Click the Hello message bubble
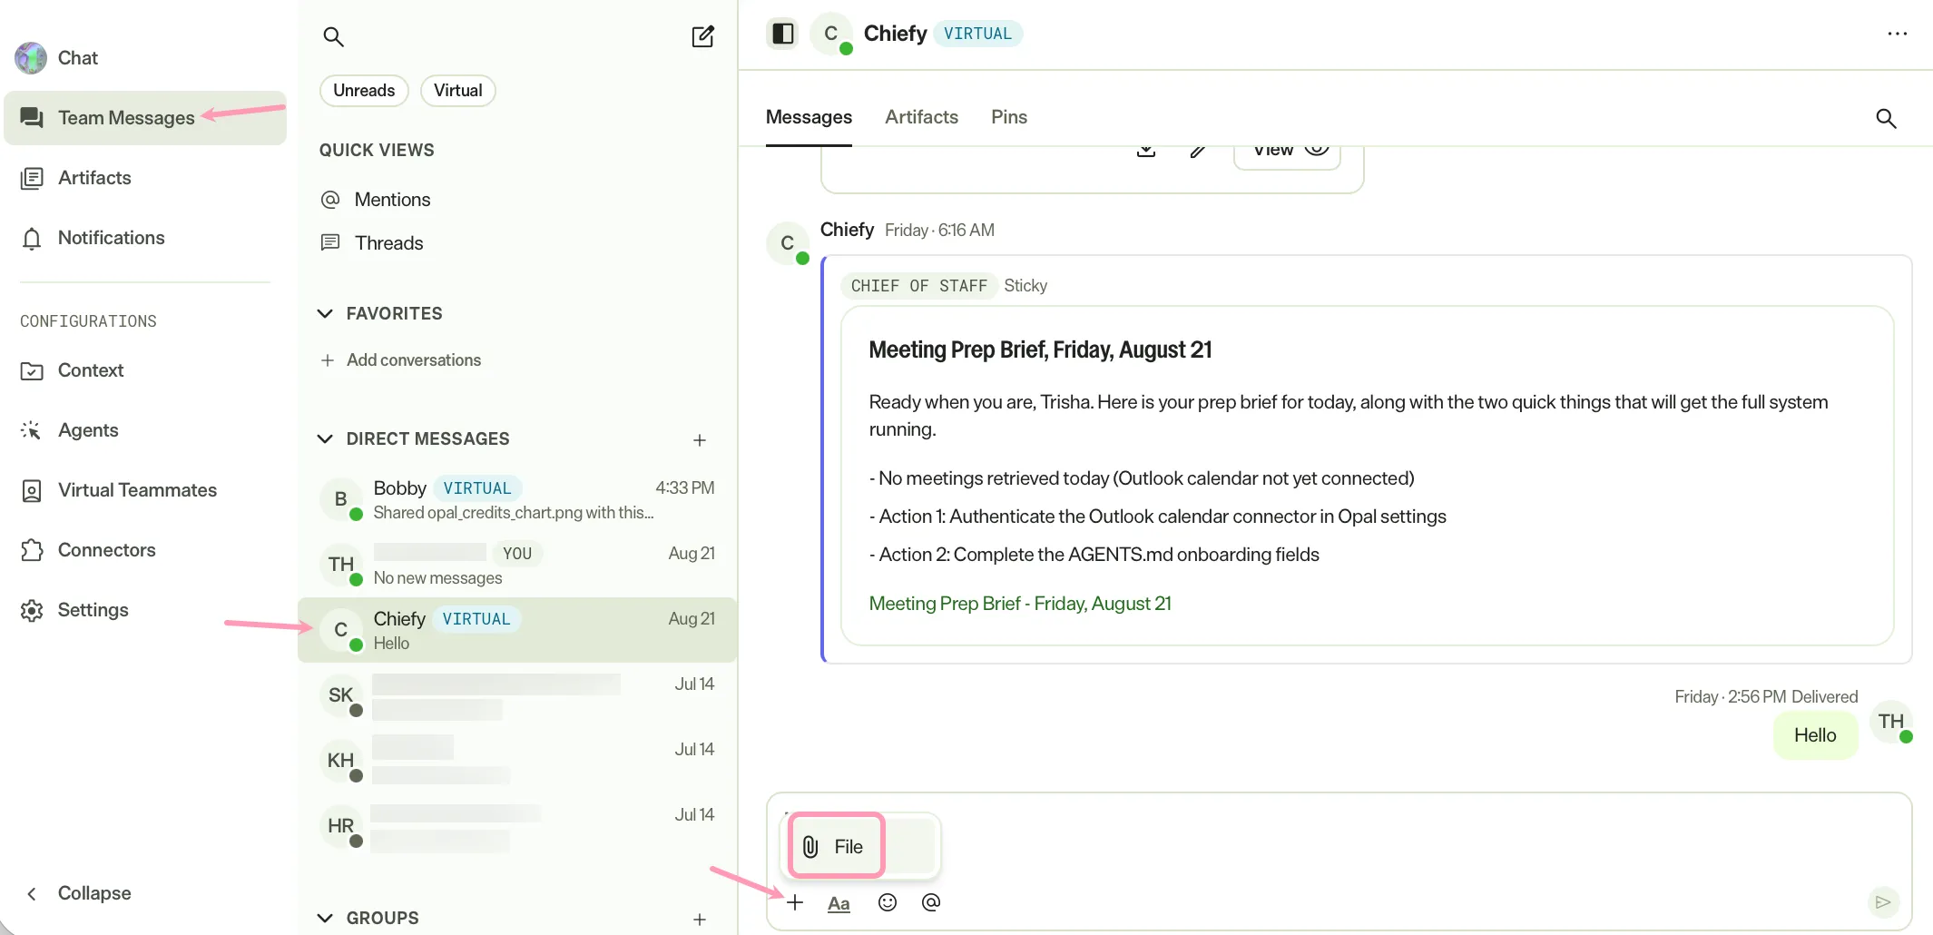The height and width of the screenshot is (935, 1933). [x=1815, y=735]
